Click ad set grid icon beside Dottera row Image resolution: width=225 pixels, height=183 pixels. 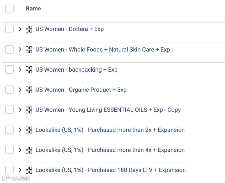click(29, 29)
